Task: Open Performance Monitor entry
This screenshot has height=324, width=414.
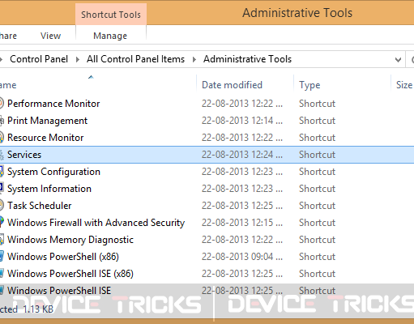Action: click(x=53, y=104)
